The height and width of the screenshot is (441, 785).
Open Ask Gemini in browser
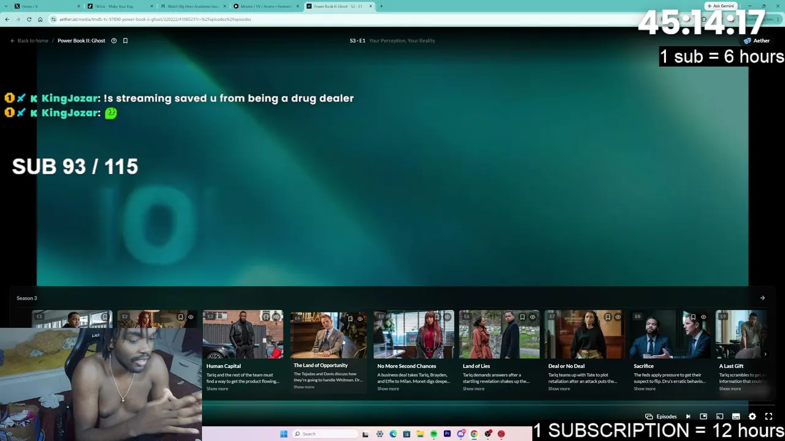click(x=721, y=6)
